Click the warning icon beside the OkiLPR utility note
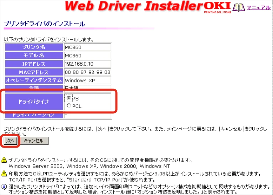This screenshot has height=195, width=273. [x=4, y=173]
